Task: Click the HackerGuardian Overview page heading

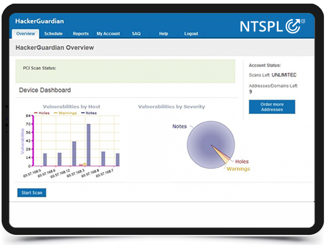Action: point(55,47)
